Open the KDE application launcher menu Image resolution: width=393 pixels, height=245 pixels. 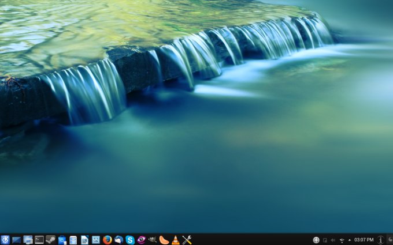[5, 240]
